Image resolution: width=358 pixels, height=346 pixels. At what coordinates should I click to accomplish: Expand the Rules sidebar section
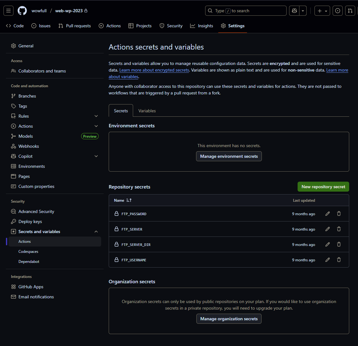pyautogui.click(x=96, y=116)
